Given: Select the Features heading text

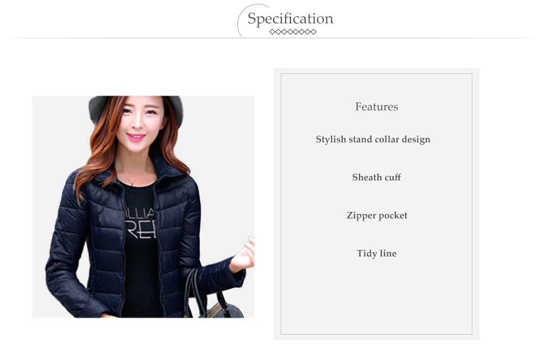Looking at the screenshot, I should pyautogui.click(x=376, y=106).
